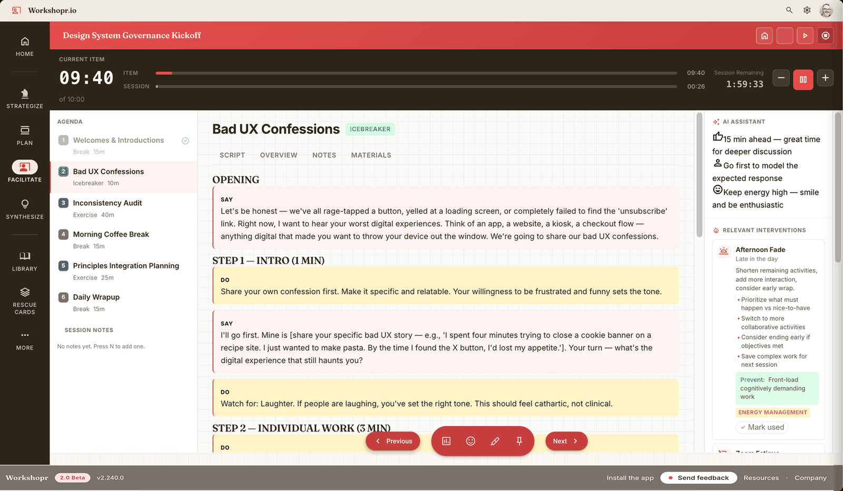Open Rescue Cards
Screen dimensions: 843x491
click(x=25, y=301)
